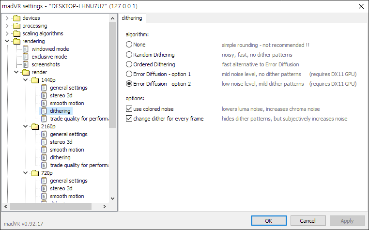The height and width of the screenshot is (230, 369).
Task: Click the windowed mode page icon
Action: click(26, 49)
